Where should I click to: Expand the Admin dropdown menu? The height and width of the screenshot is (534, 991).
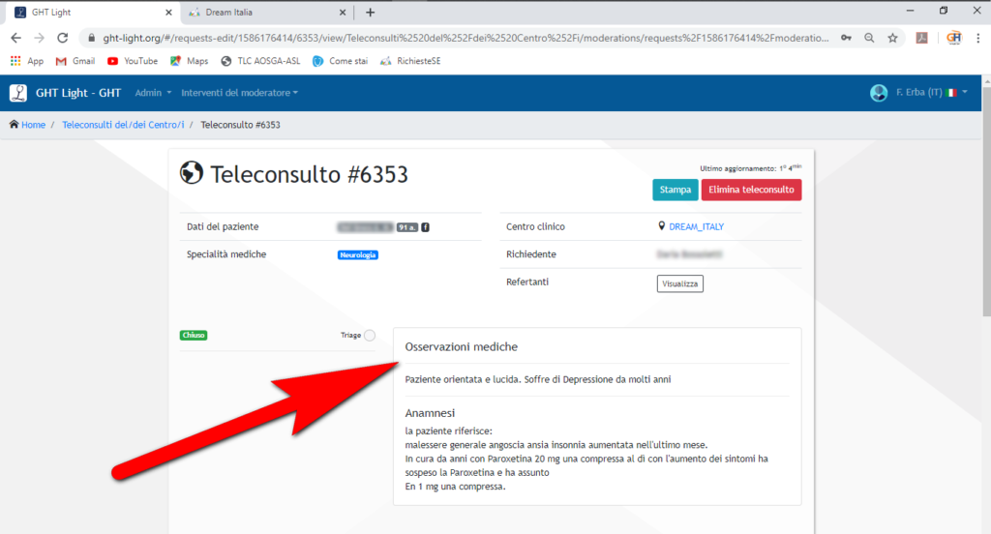(153, 93)
